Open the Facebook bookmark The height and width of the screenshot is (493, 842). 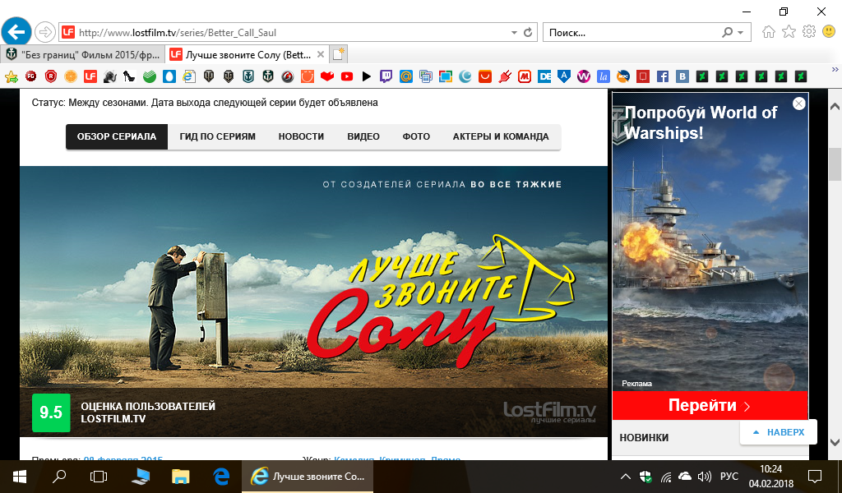pos(663,76)
